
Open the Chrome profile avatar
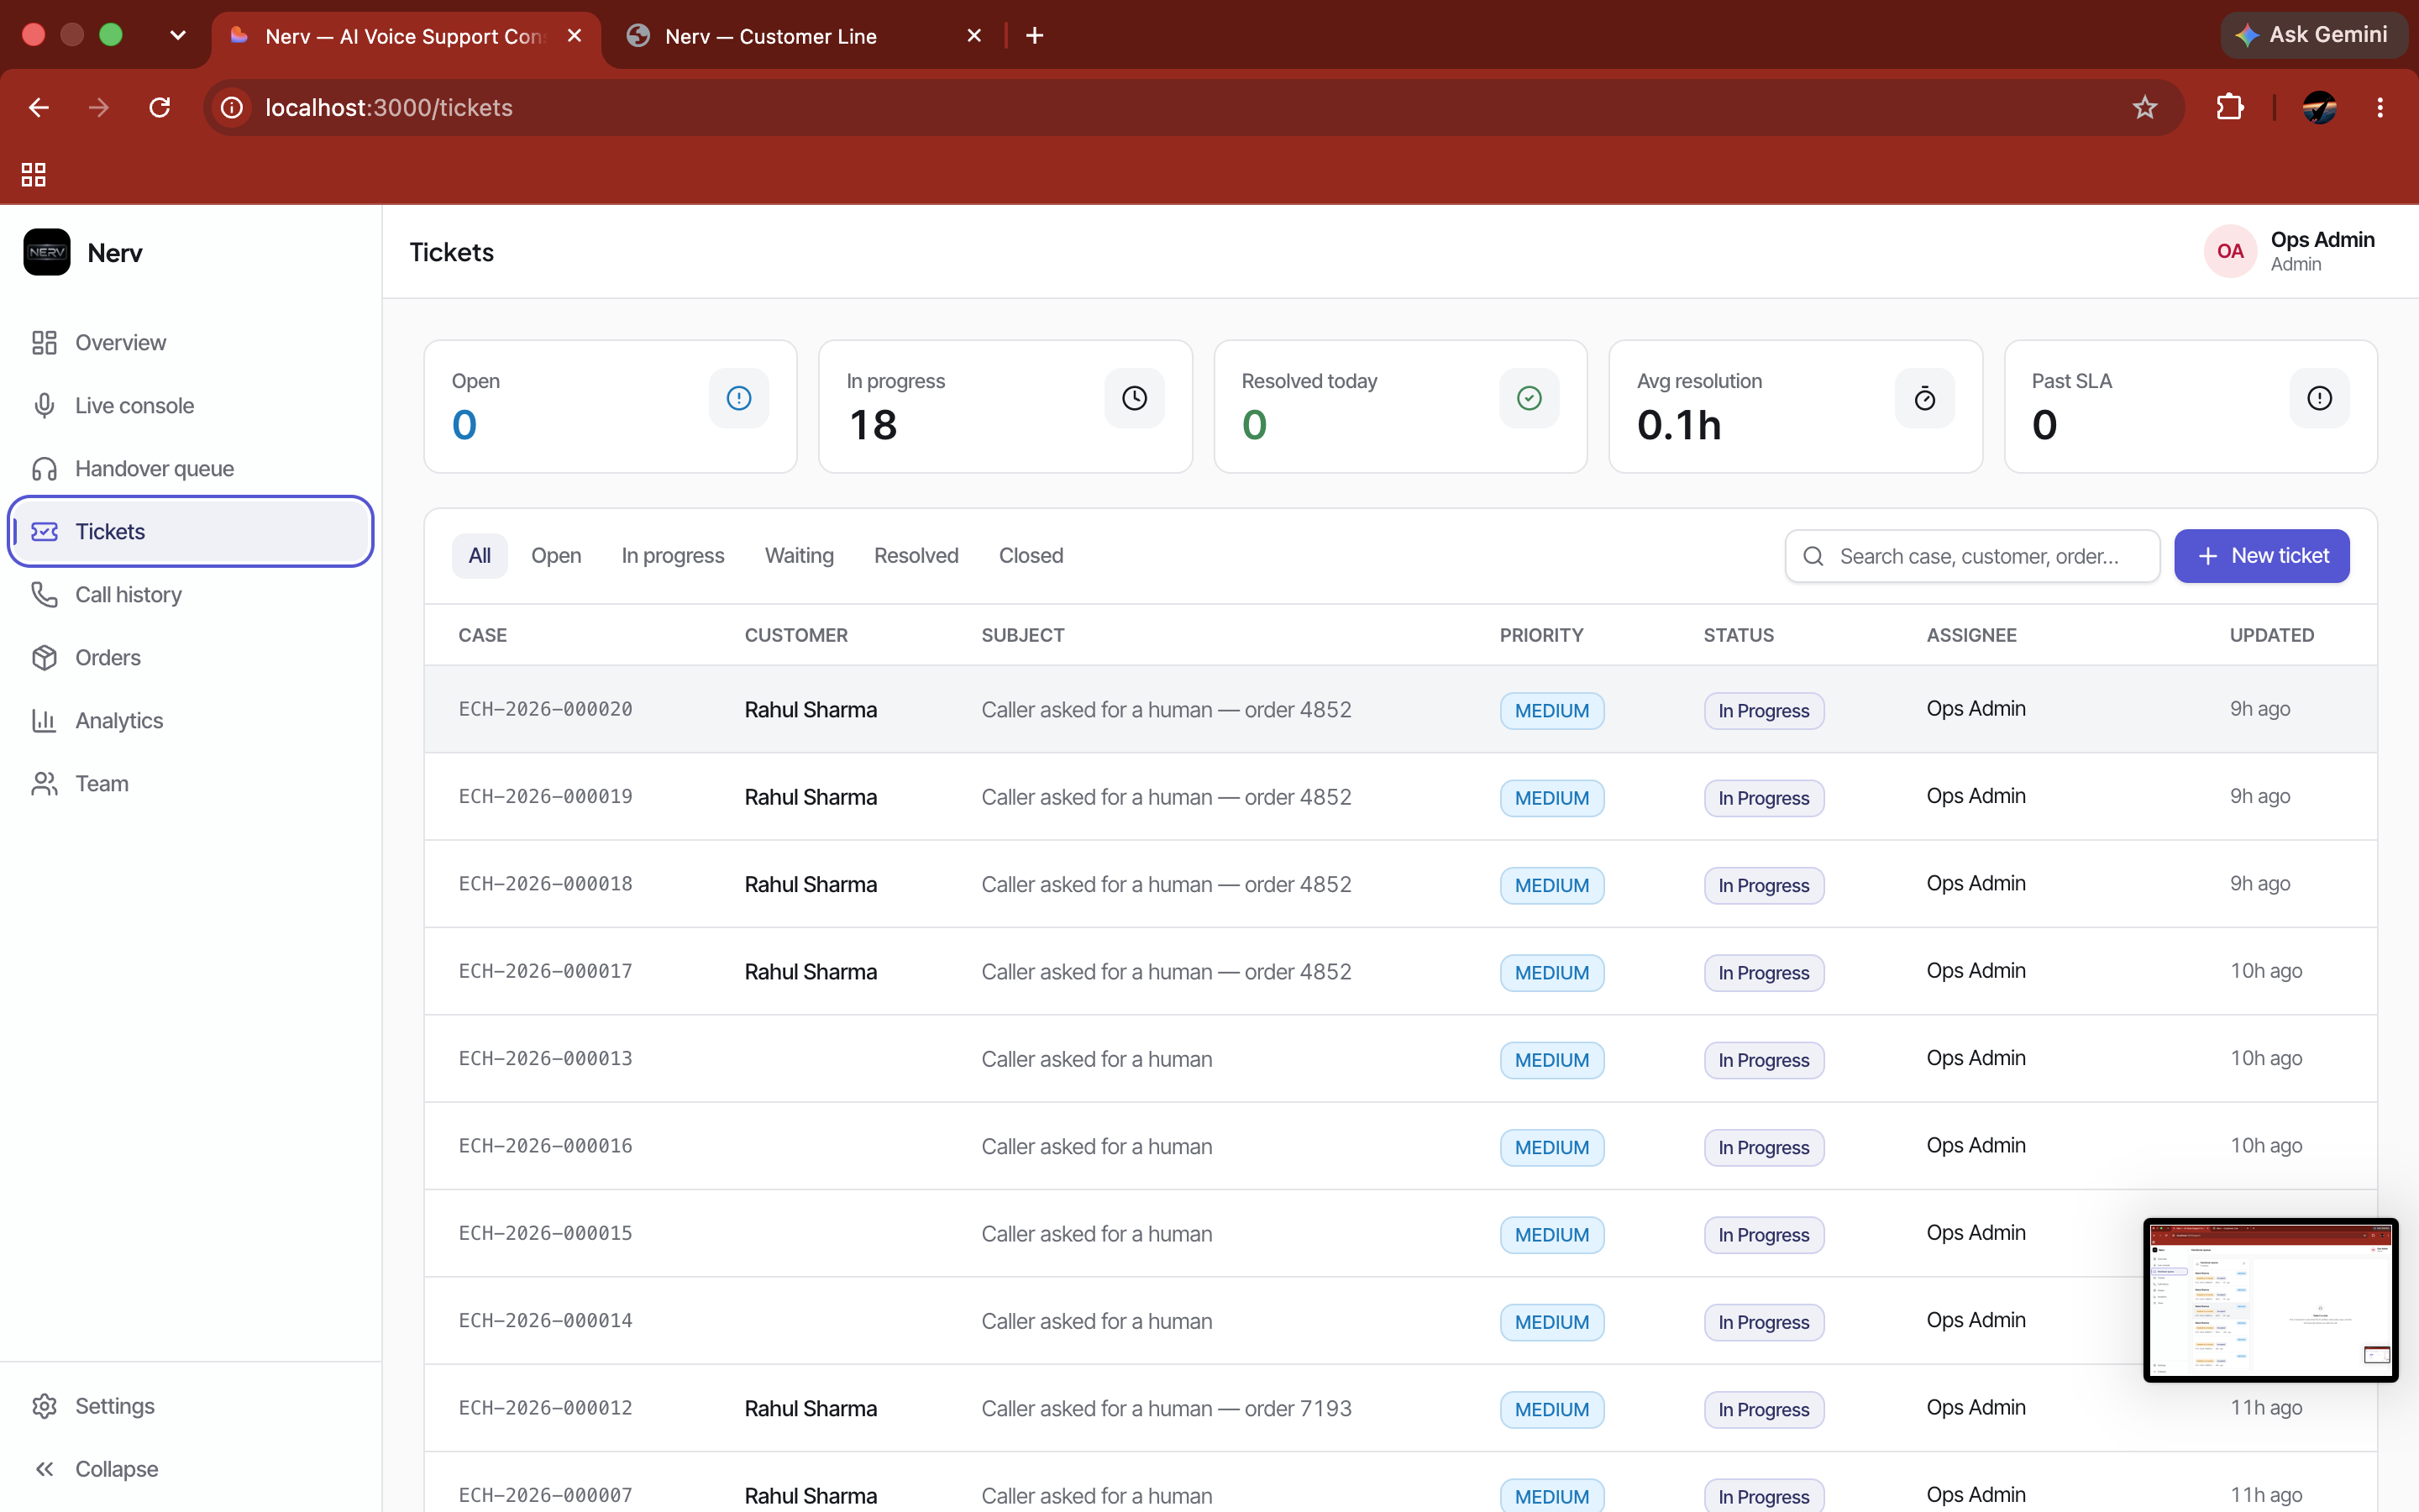[x=2319, y=107]
